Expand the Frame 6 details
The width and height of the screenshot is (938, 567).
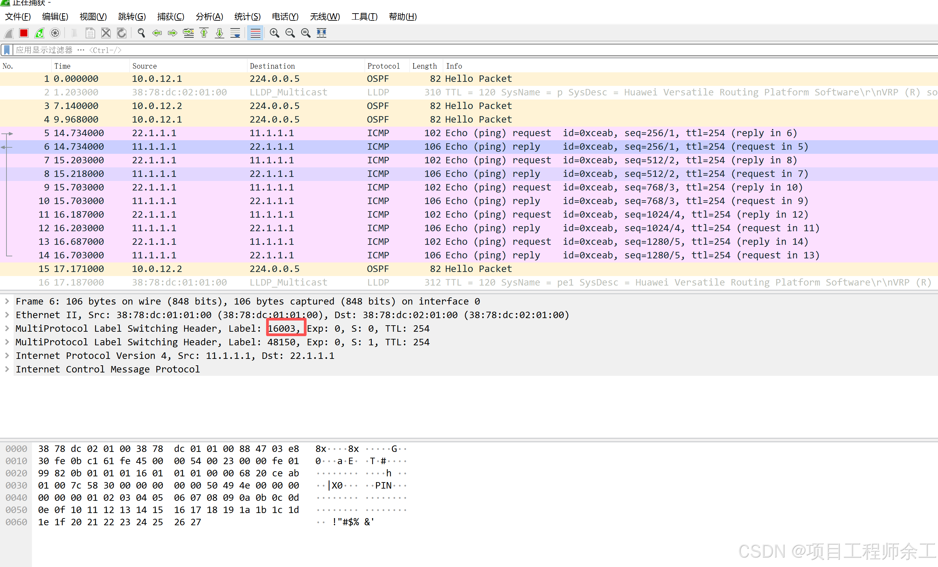7,301
